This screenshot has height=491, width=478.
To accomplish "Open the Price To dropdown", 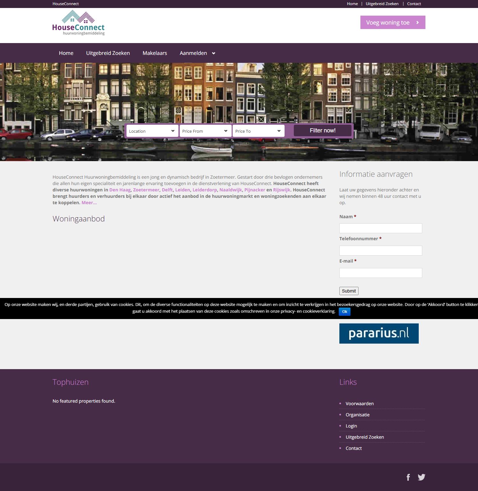I will [258, 131].
